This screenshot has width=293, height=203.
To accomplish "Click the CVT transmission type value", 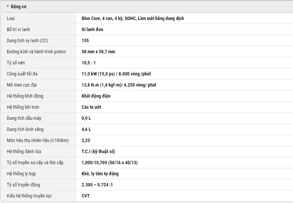I will tap(86, 196).
